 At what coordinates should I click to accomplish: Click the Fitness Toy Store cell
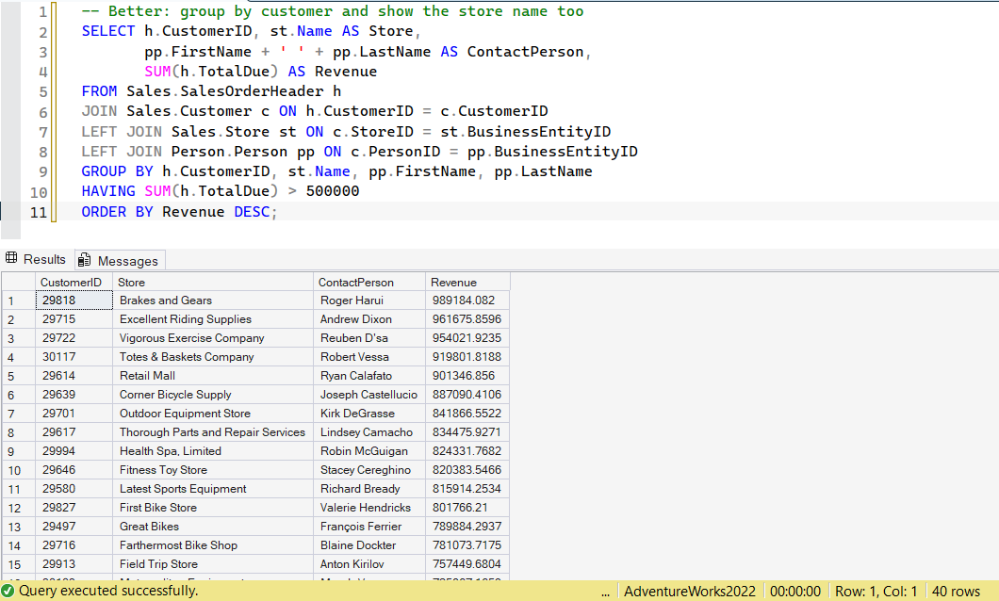point(213,470)
